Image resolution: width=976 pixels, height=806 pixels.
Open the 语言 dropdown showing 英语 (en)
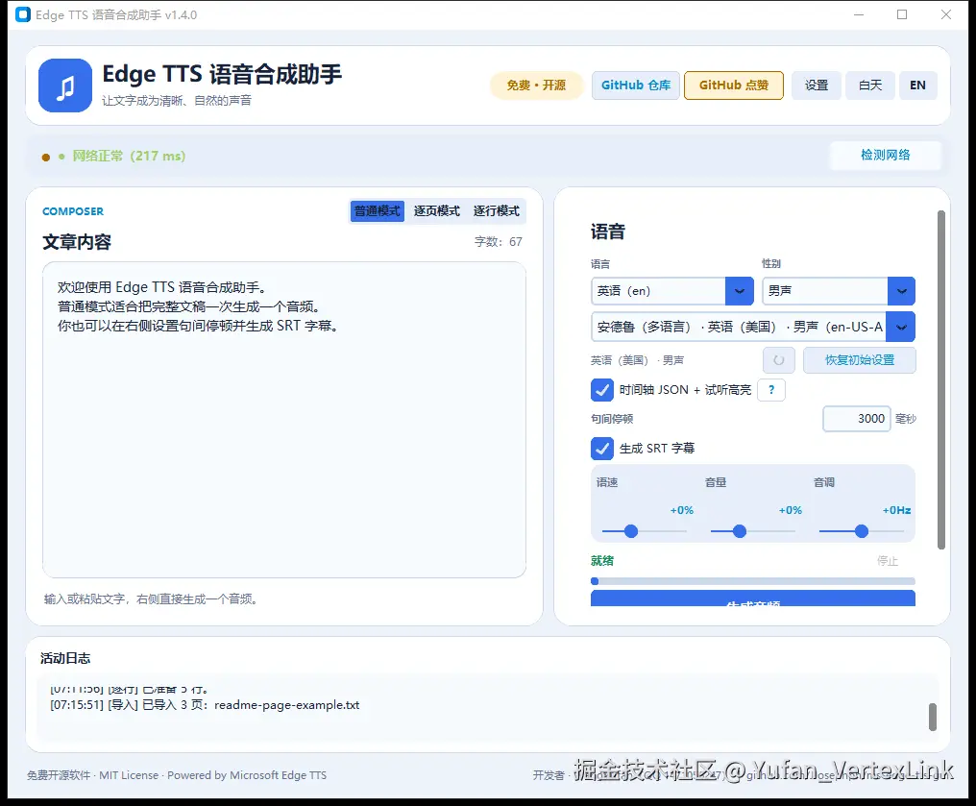[x=672, y=291]
